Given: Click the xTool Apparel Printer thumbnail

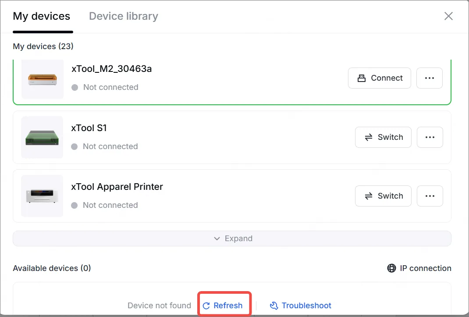Looking at the screenshot, I should [x=42, y=196].
